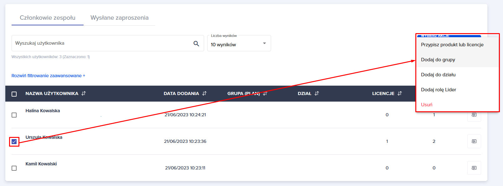Sort by Nazwa użytkownika arrows icon
The height and width of the screenshot is (186, 503).
84,93
